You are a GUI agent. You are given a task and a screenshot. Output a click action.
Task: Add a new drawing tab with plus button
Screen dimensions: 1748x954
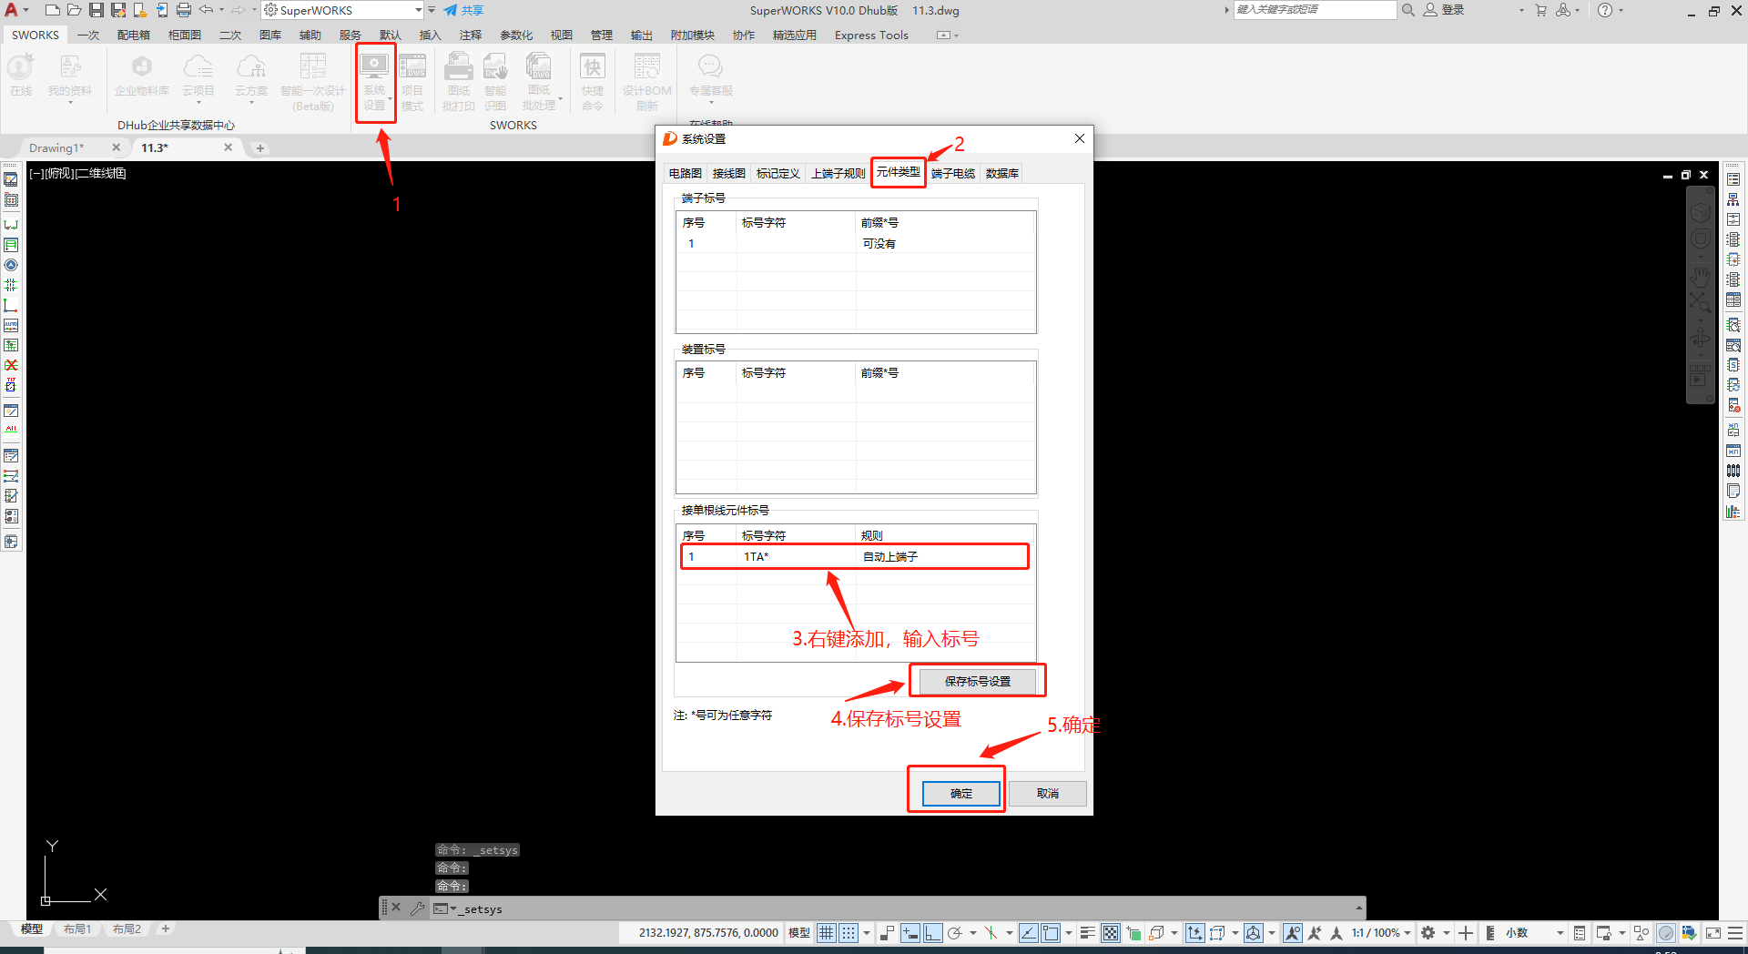click(260, 147)
